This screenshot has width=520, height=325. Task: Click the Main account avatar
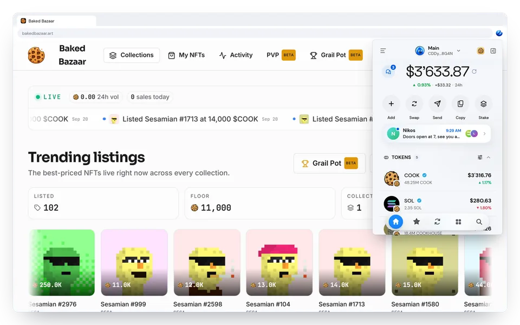pos(420,51)
